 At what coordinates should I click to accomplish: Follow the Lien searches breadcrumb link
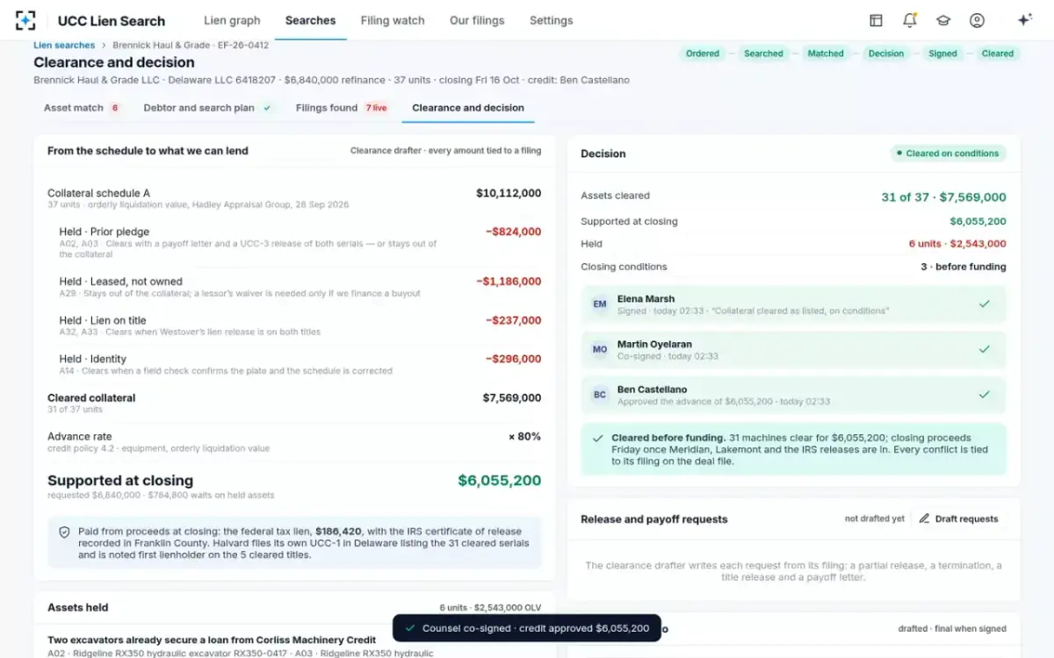(64, 45)
